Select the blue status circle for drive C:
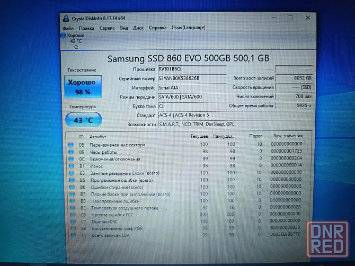Image resolution: width=355 pixels, height=266 pixels. point(63,36)
